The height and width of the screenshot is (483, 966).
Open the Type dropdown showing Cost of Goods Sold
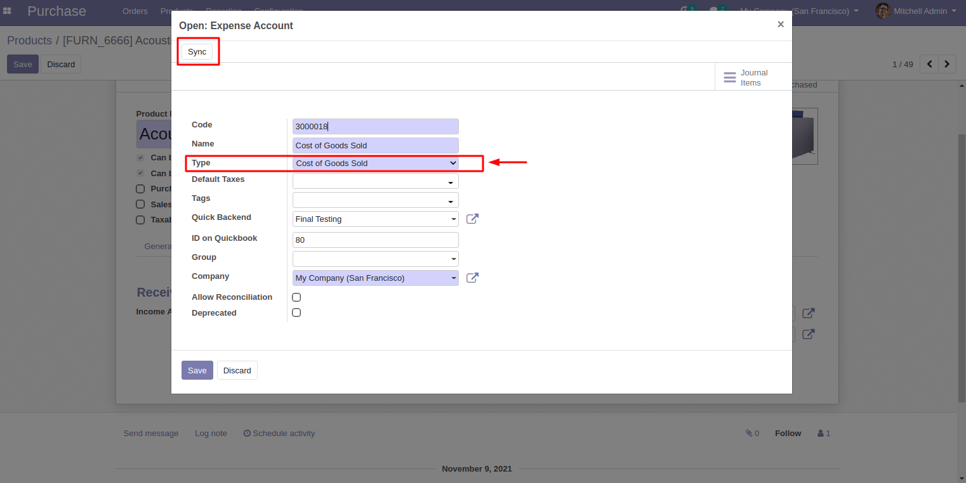point(374,163)
